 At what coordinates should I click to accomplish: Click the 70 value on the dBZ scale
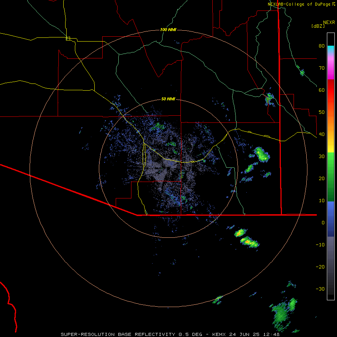pos(322,68)
